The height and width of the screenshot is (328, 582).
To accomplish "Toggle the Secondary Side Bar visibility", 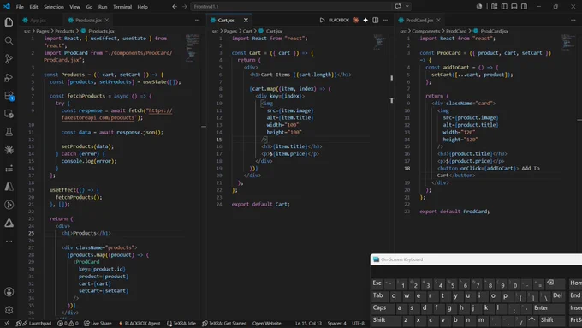I will (524, 7).
